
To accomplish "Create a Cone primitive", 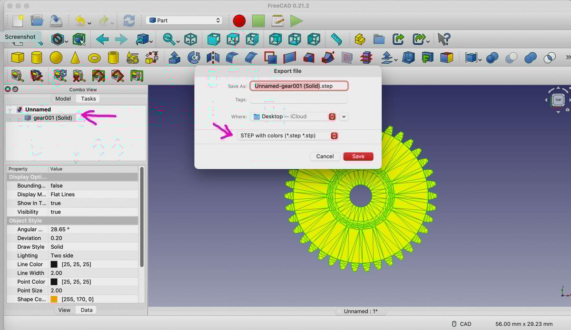I will 75,58.
